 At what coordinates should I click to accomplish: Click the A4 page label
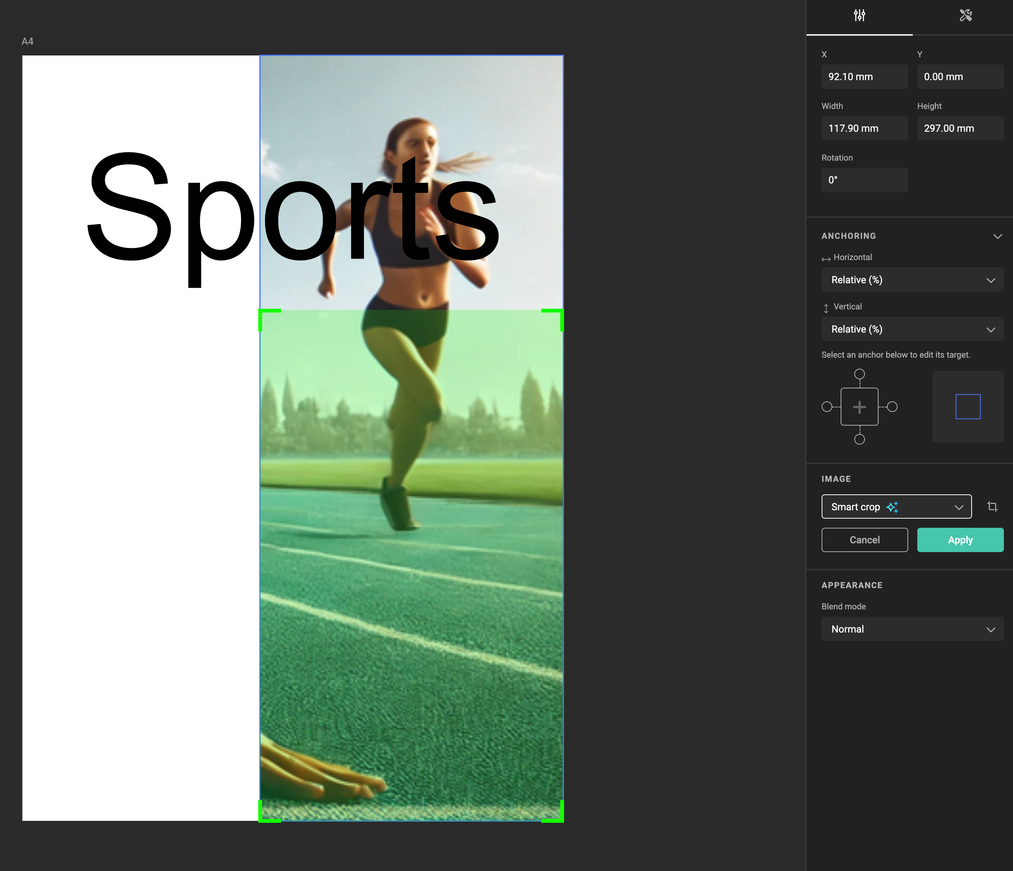(x=27, y=41)
